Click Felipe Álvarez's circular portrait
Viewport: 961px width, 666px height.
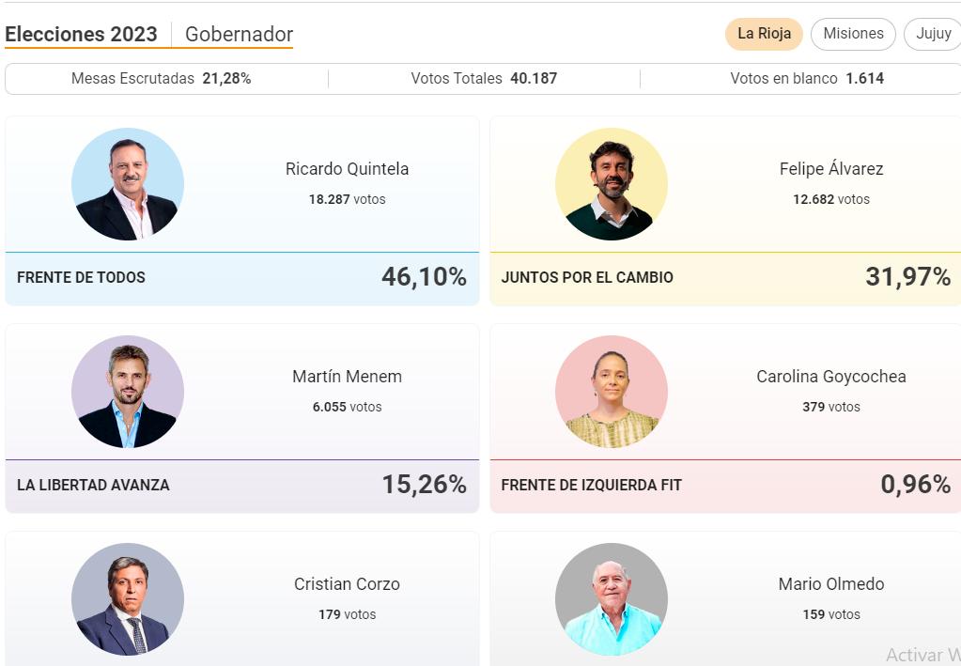coord(612,184)
